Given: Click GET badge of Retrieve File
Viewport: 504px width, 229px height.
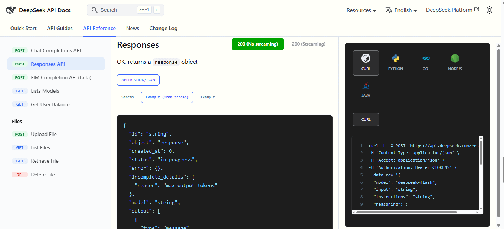Looking at the screenshot, I should (x=20, y=161).
